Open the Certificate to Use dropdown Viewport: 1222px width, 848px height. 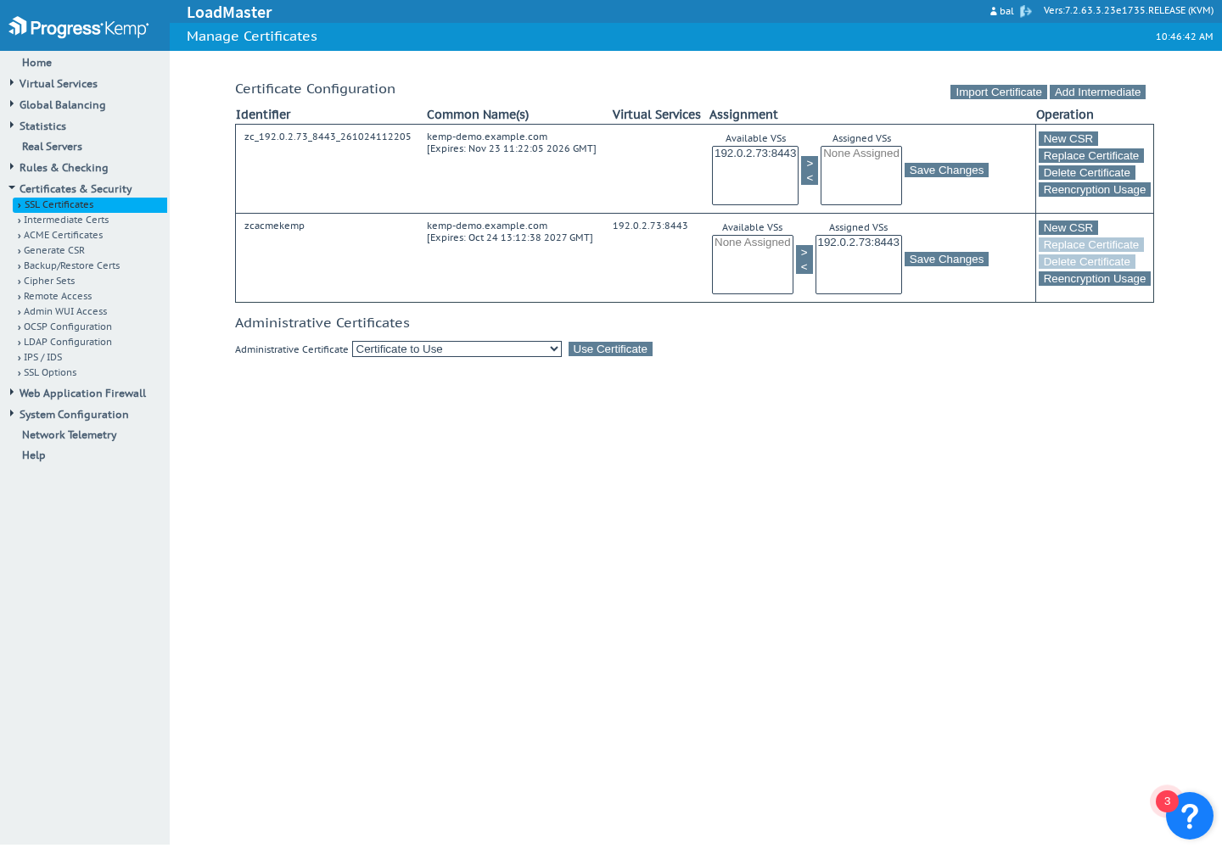(x=457, y=349)
